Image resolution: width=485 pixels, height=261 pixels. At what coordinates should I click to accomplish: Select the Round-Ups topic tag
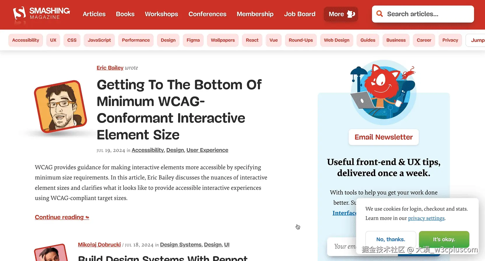click(301, 40)
